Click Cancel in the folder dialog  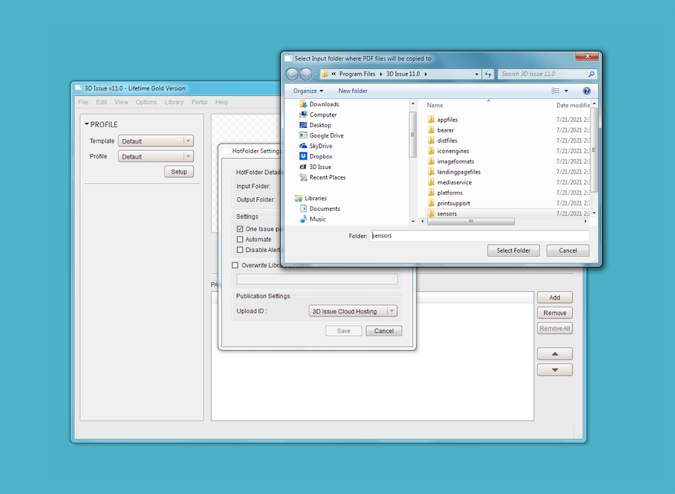568,251
